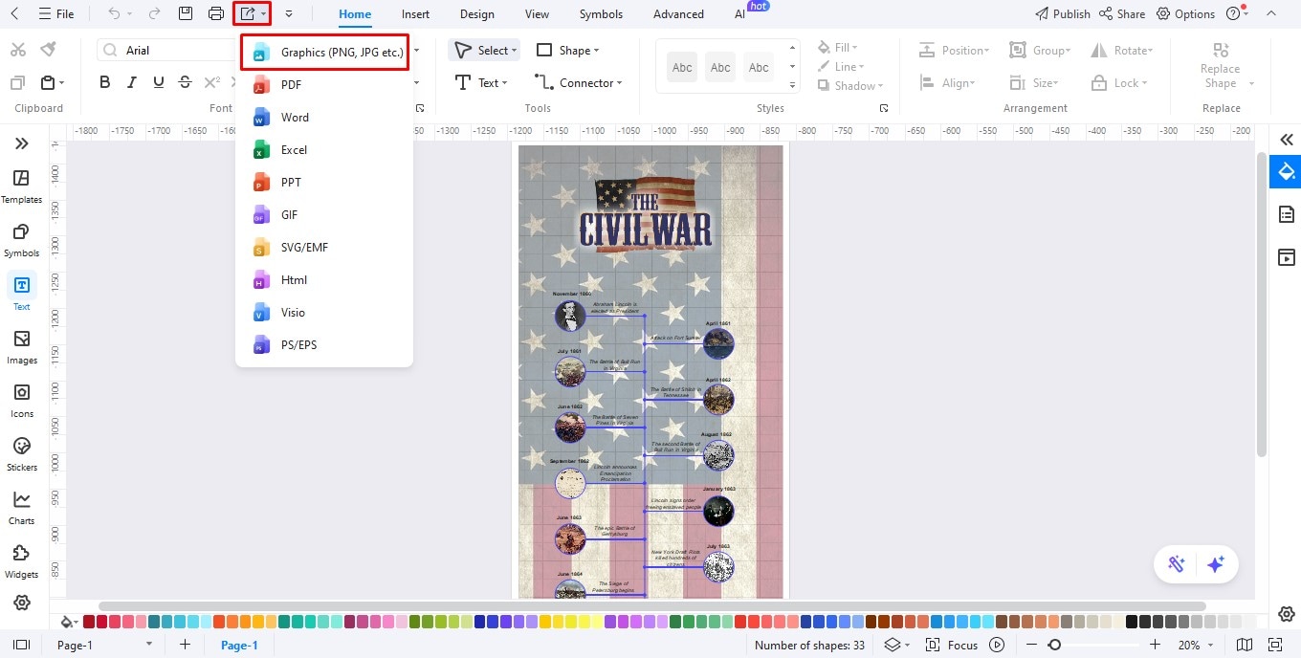The height and width of the screenshot is (658, 1301).
Task: Open the help question mark menu
Action: 1237,14
